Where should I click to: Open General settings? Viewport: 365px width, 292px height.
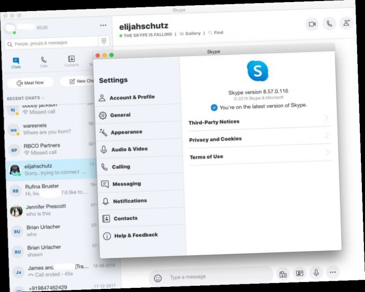pyautogui.click(x=139, y=115)
